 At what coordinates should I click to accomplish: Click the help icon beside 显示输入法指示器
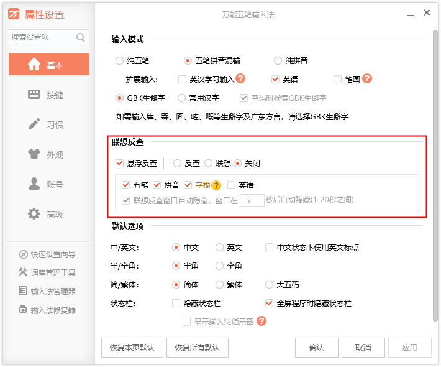(261, 322)
